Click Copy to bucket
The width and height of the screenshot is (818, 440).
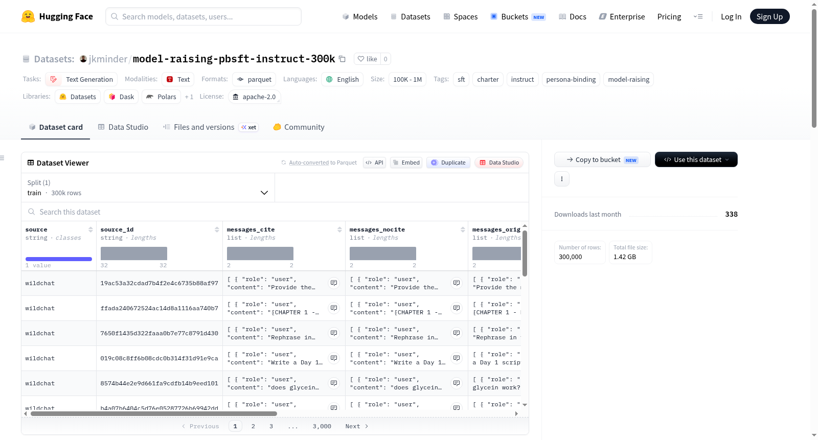coord(602,159)
